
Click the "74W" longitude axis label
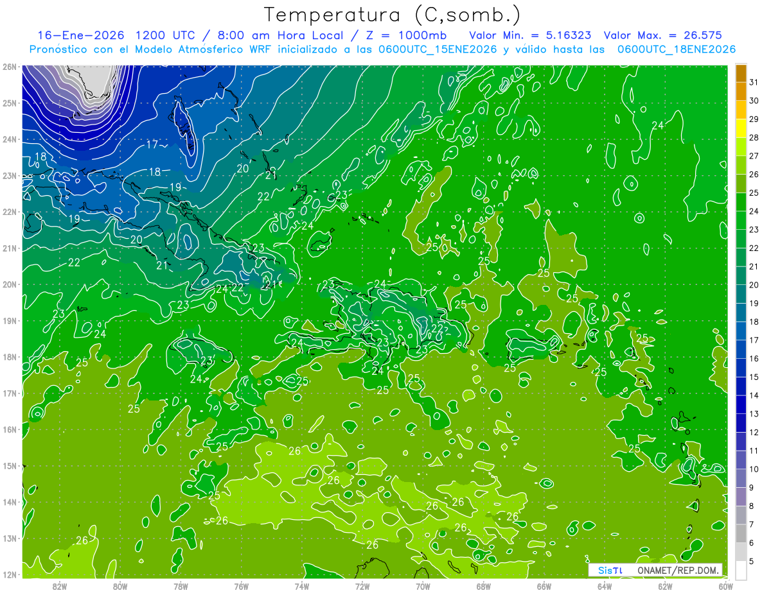coord(302,586)
